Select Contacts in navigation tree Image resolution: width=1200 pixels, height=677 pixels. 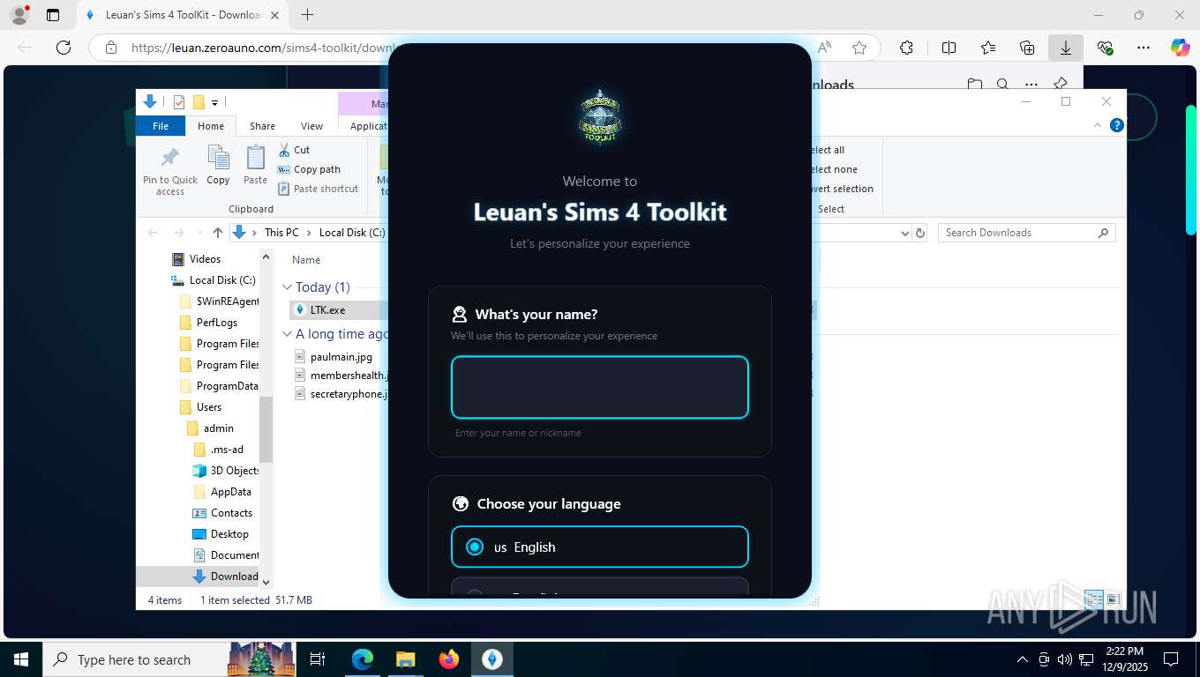tap(231, 513)
